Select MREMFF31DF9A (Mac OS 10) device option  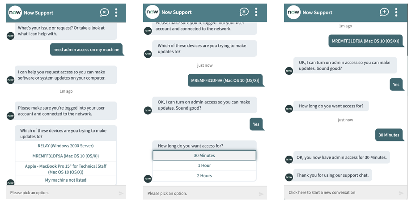tap(66, 156)
